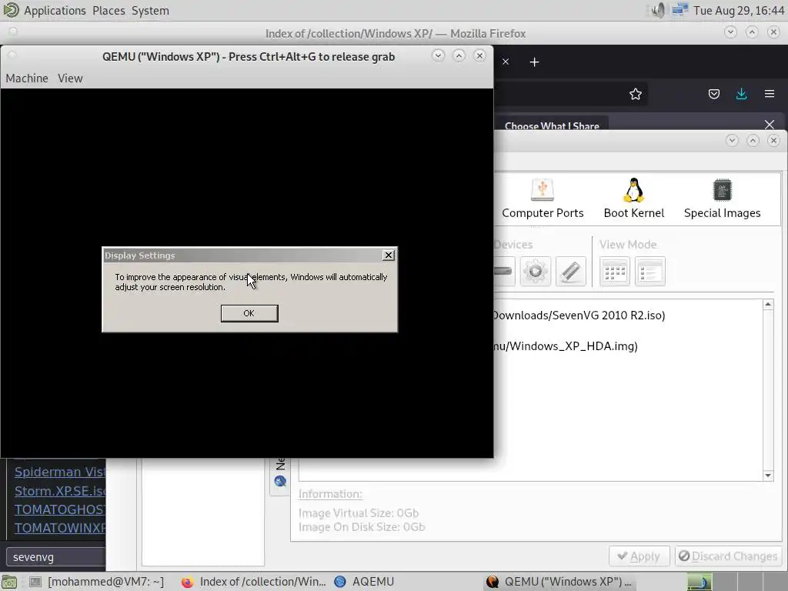Close the Choose What I Share notification bar
Screen dimensions: 788x591
pos(770,124)
